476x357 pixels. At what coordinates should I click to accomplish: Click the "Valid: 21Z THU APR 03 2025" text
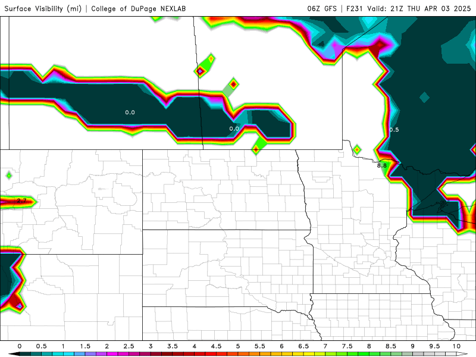(x=419, y=8)
